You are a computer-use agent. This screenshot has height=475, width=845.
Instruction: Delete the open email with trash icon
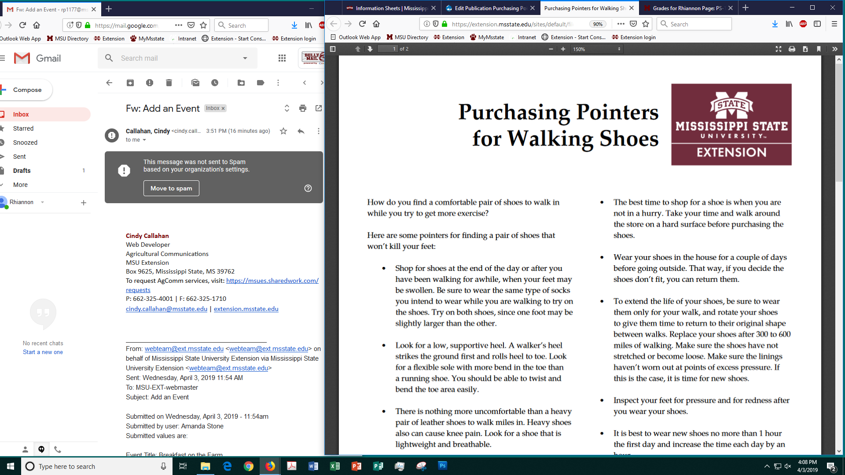tap(169, 83)
